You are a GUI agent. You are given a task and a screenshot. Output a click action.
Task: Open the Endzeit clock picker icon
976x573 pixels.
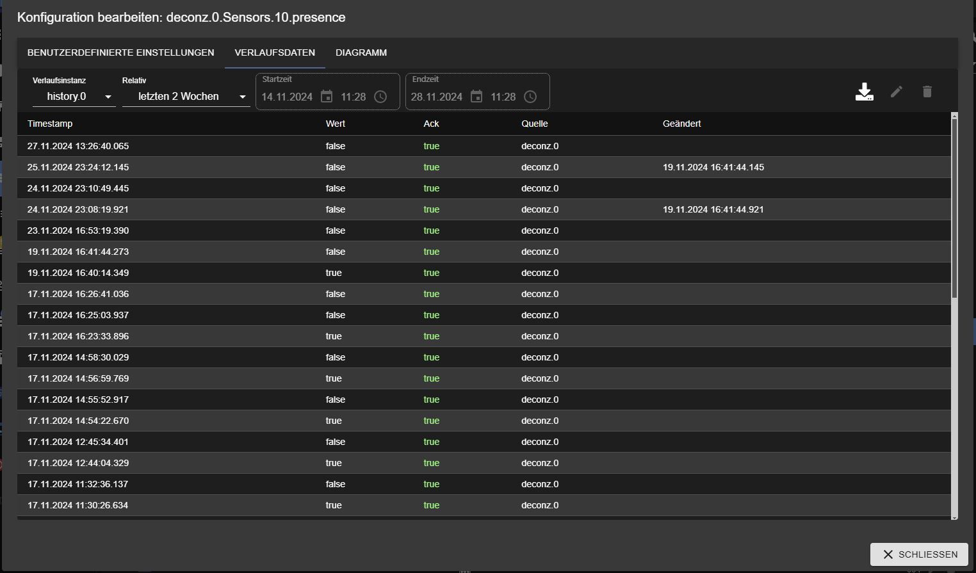[x=530, y=97]
